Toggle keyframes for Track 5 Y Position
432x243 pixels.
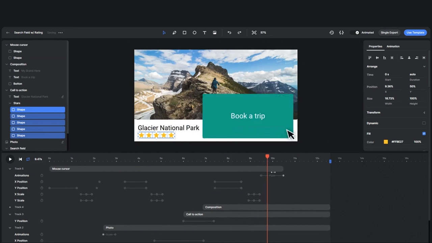click(x=42, y=188)
